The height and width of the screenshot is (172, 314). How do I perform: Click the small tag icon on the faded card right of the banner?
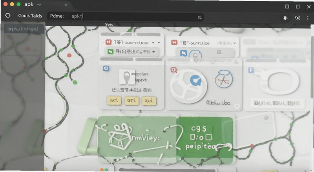click(x=267, y=118)
